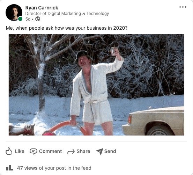The height and width of the screenshot is (175, 193).
Task: Open the three-dot post options menu
Action: (183, 7)
